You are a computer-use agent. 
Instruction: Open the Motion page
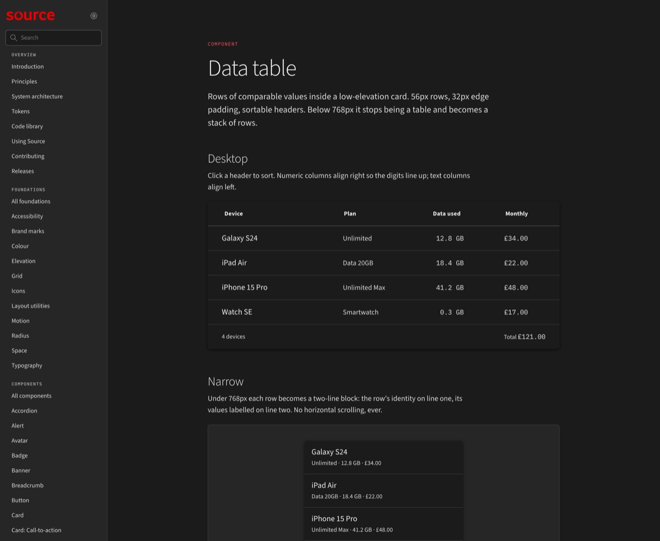click(x=20, y=321)
